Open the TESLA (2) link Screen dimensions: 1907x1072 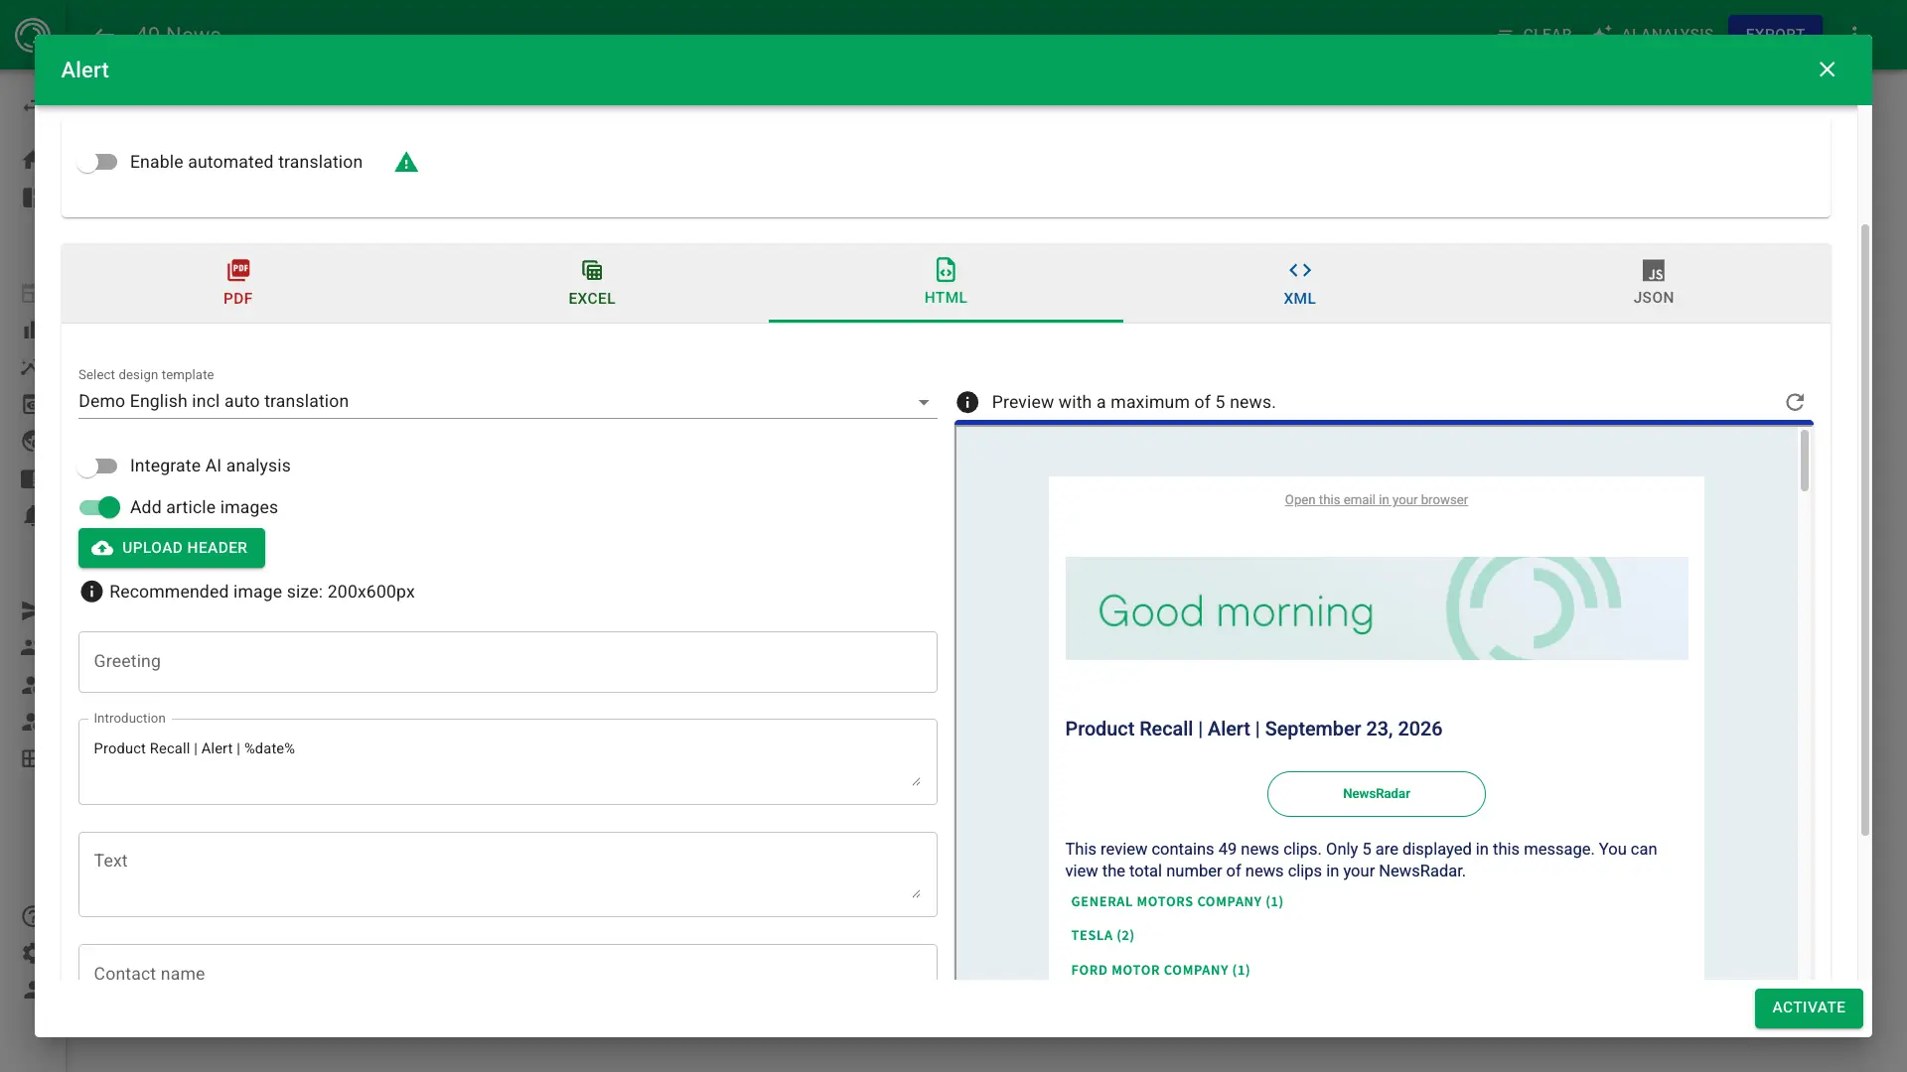point(1102,935)
